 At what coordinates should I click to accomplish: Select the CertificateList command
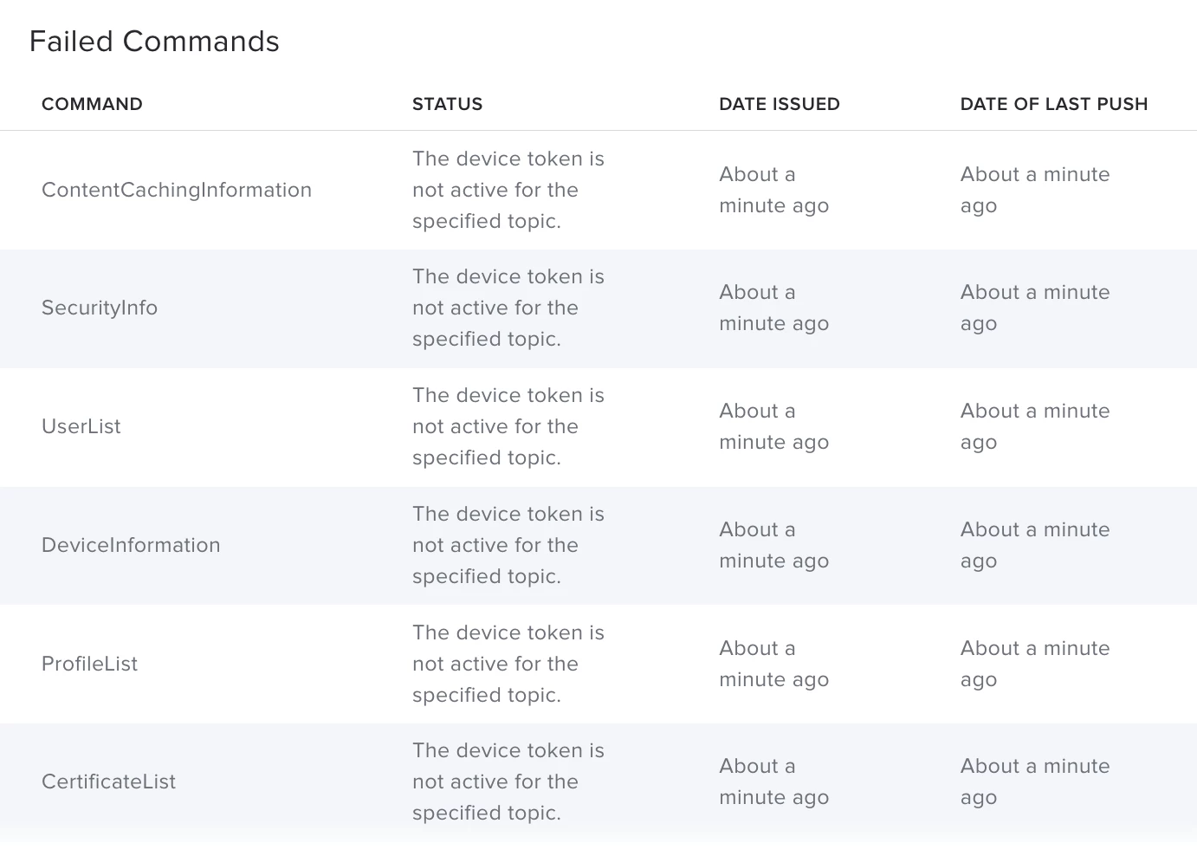(109, 781)
